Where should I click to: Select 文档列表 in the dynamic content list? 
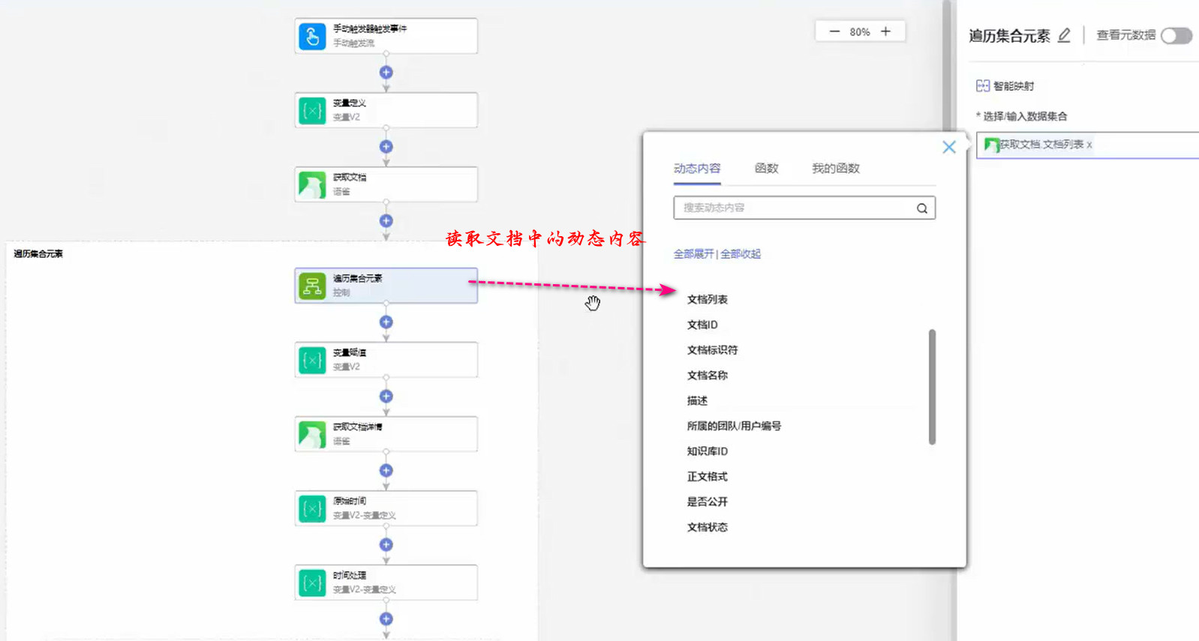coord(708,300)
